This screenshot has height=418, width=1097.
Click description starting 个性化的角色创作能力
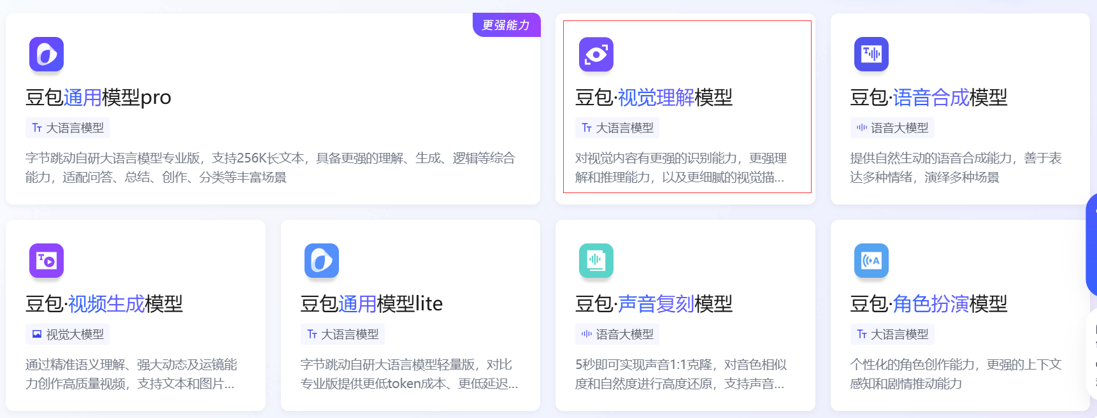tap(956, 374)
